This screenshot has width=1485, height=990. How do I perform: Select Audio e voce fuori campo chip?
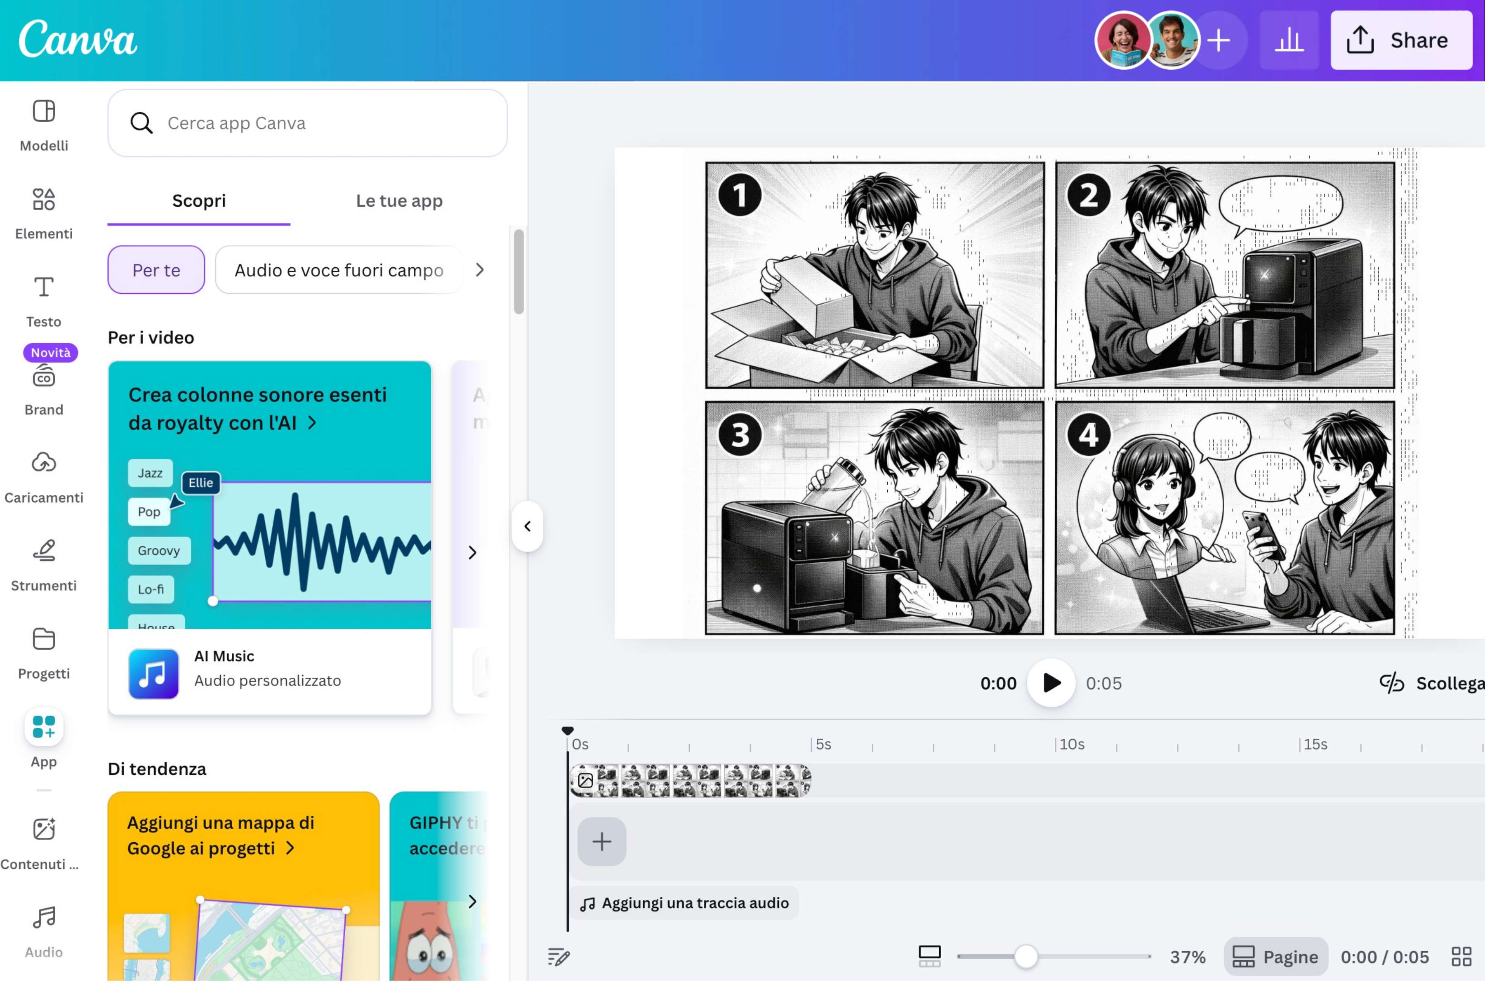click(339, 270)
